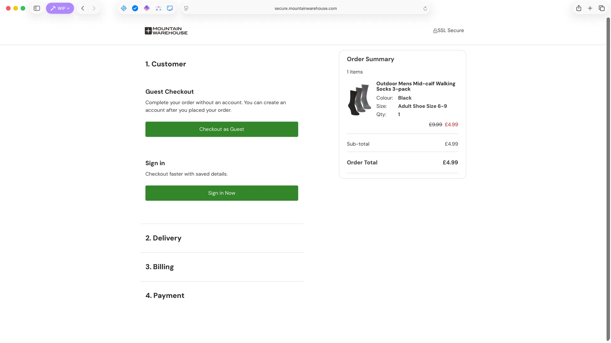Click the address bar URL field
The width and height of the screenshot is (611, 343).
[305, 9]
